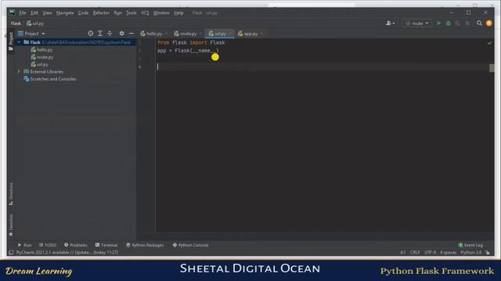The image size is (501, 281).
Task: Click the inspections checkmark icon in editor
Action: click(x=489, y=43)
